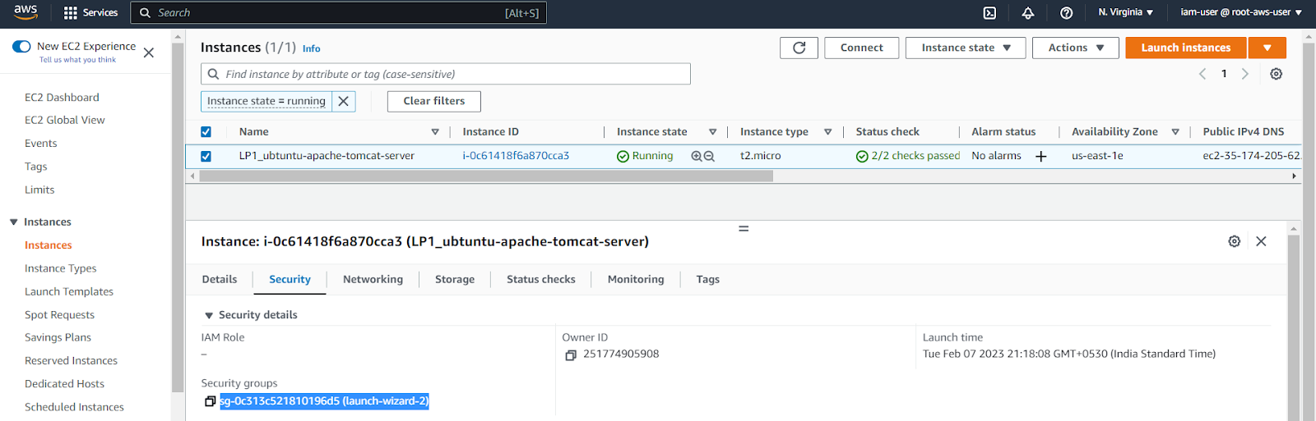The height and width of the screenshot is (421, 1316).
Task: Open Spot Requests page
Action: pyautogui.click(x=59, y=315)
